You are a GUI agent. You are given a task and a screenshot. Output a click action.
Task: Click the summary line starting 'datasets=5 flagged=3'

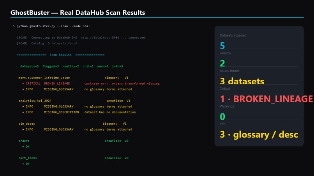pos(72,66)
